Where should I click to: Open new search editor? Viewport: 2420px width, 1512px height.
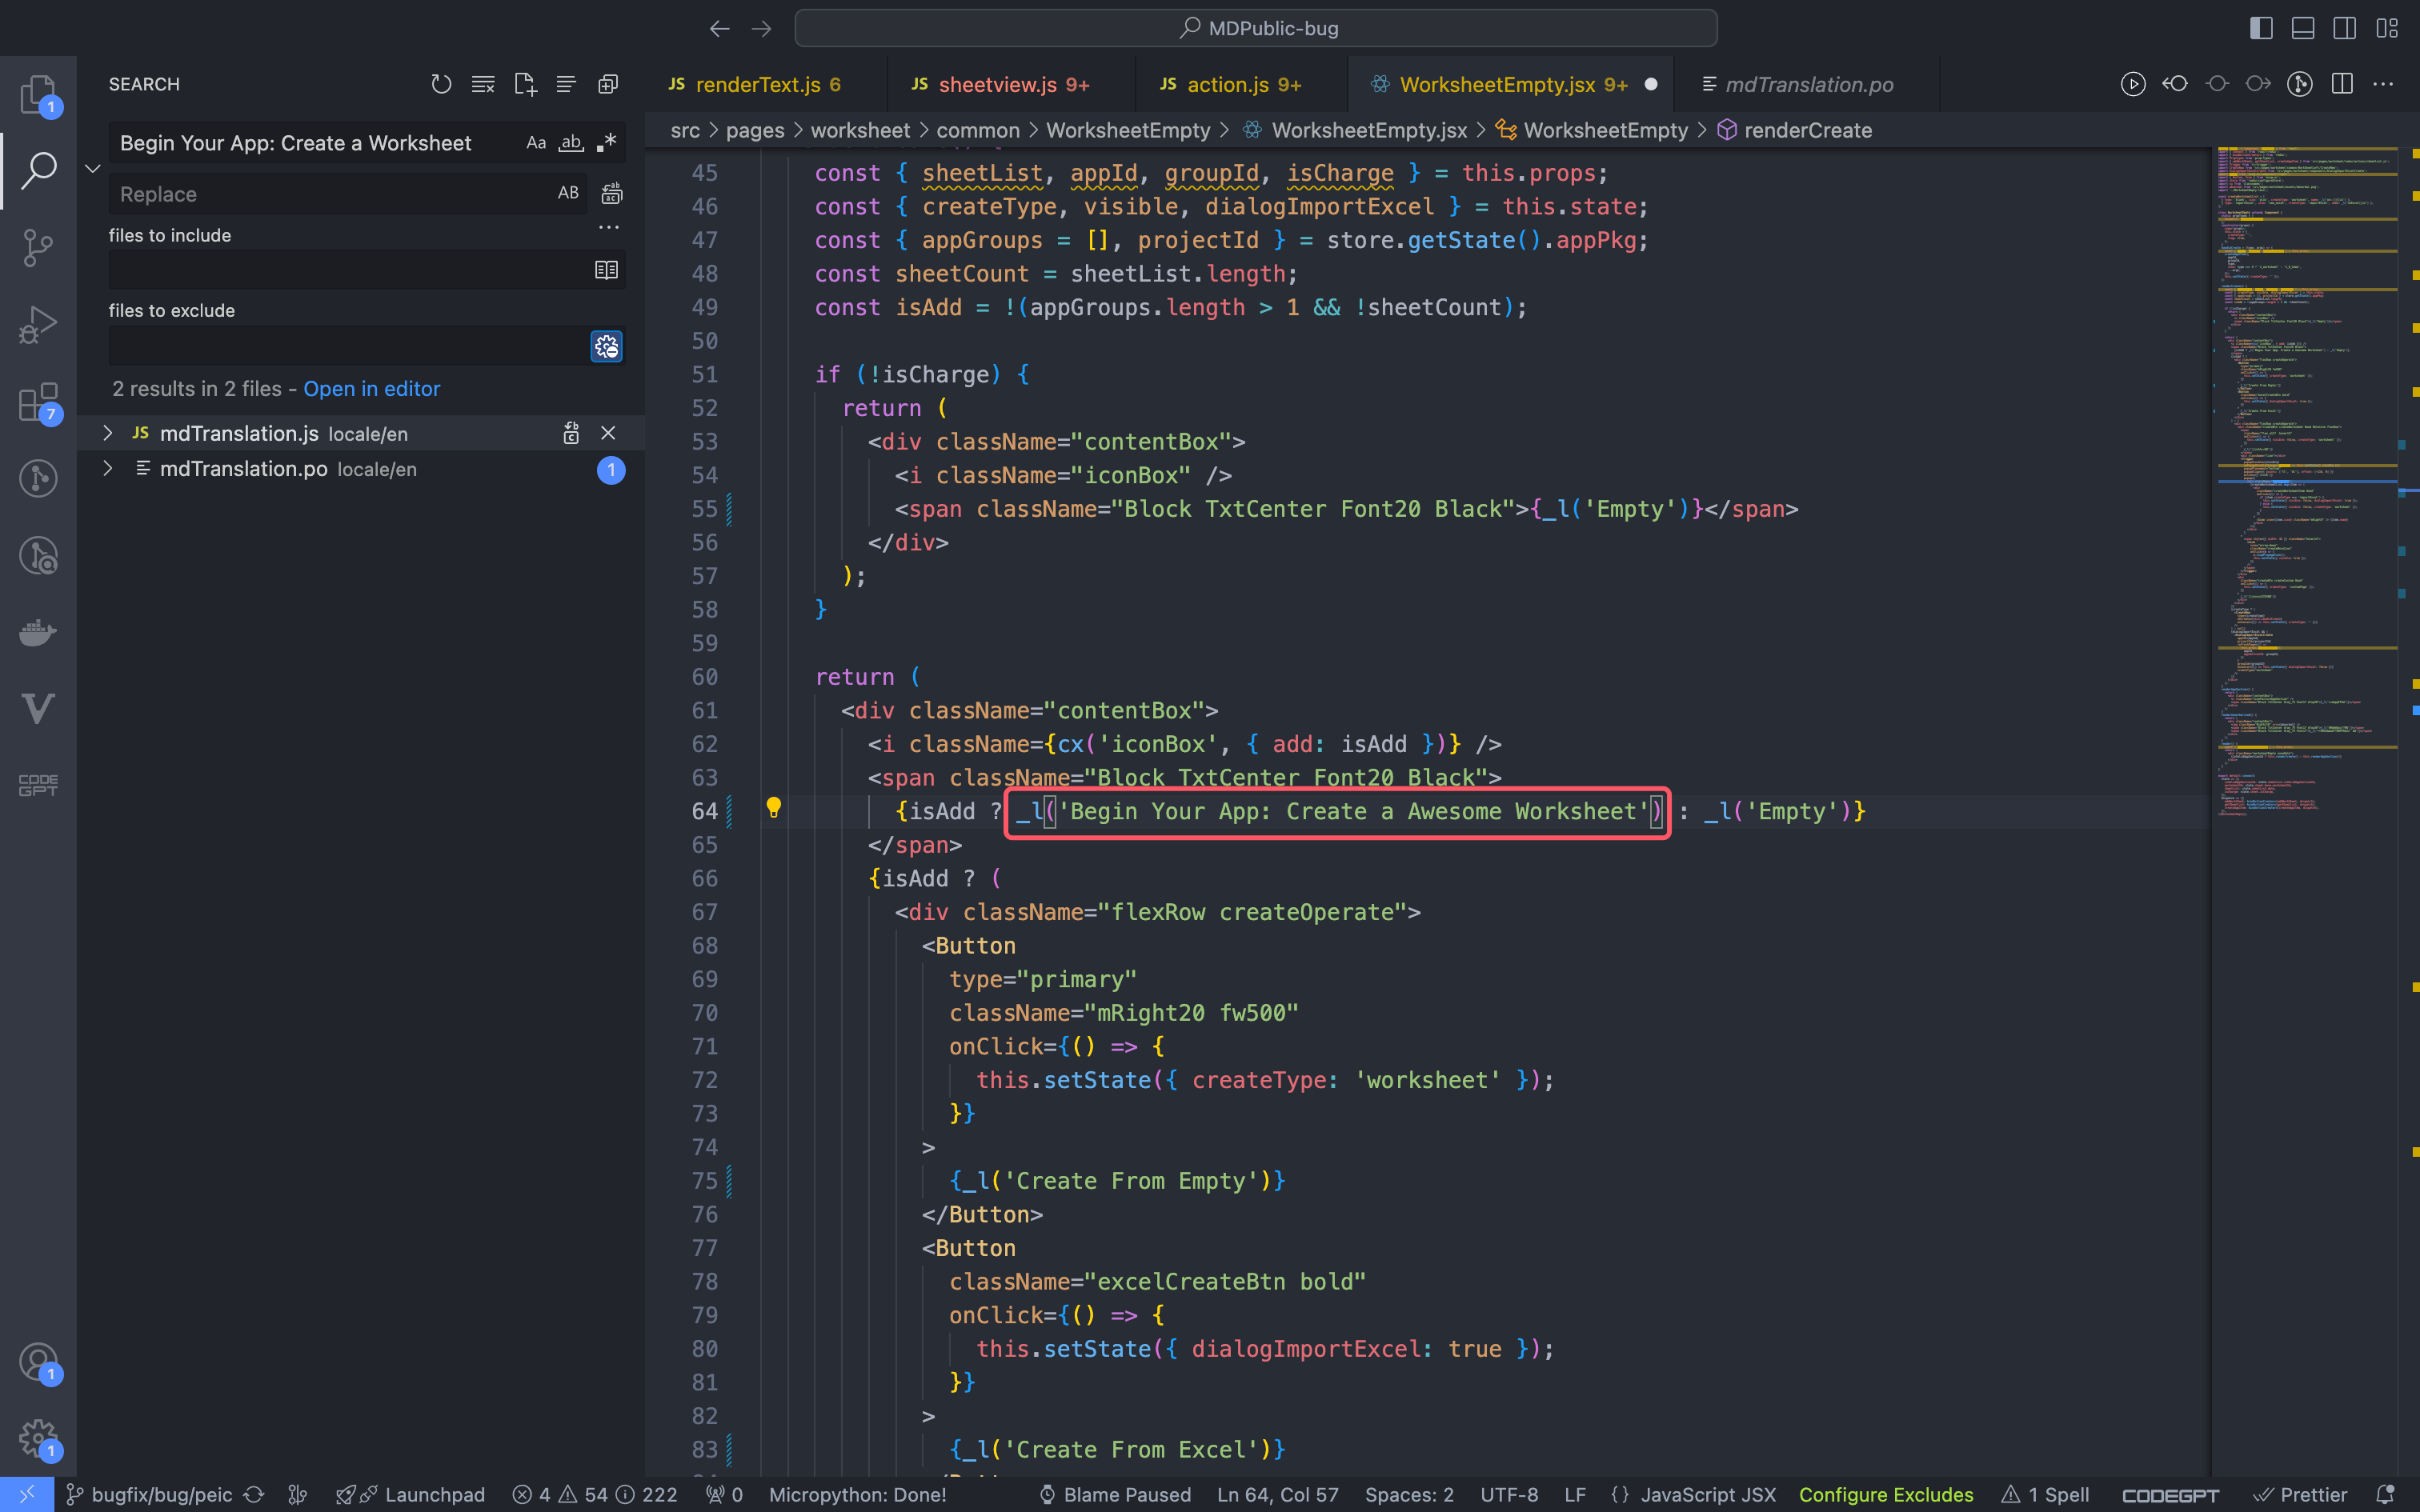(525, 84)
